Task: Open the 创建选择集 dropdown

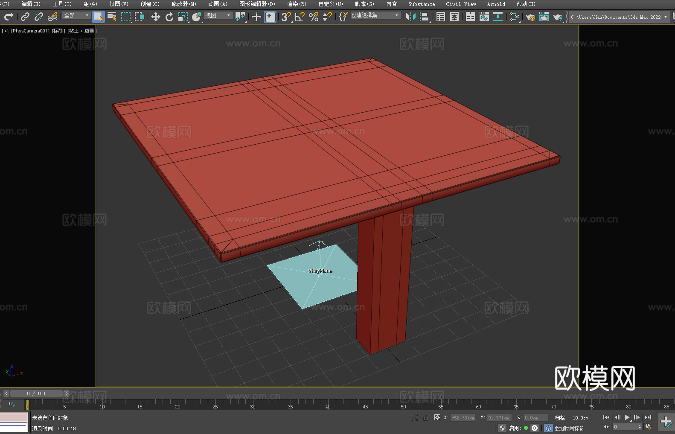Action: [375, 15]
